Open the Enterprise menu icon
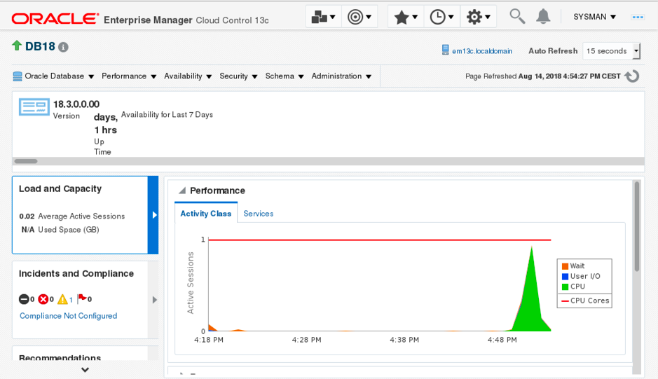Screen dimensions: 658x379 coord(323,17)
